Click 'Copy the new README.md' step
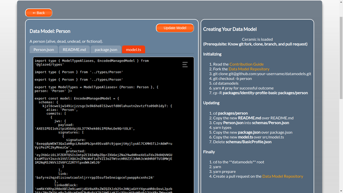 click(253, 118)
